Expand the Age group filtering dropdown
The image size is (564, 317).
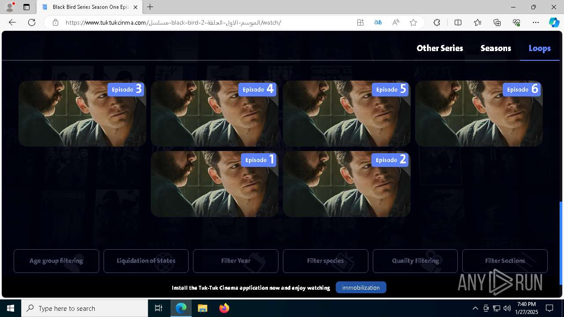56,261
